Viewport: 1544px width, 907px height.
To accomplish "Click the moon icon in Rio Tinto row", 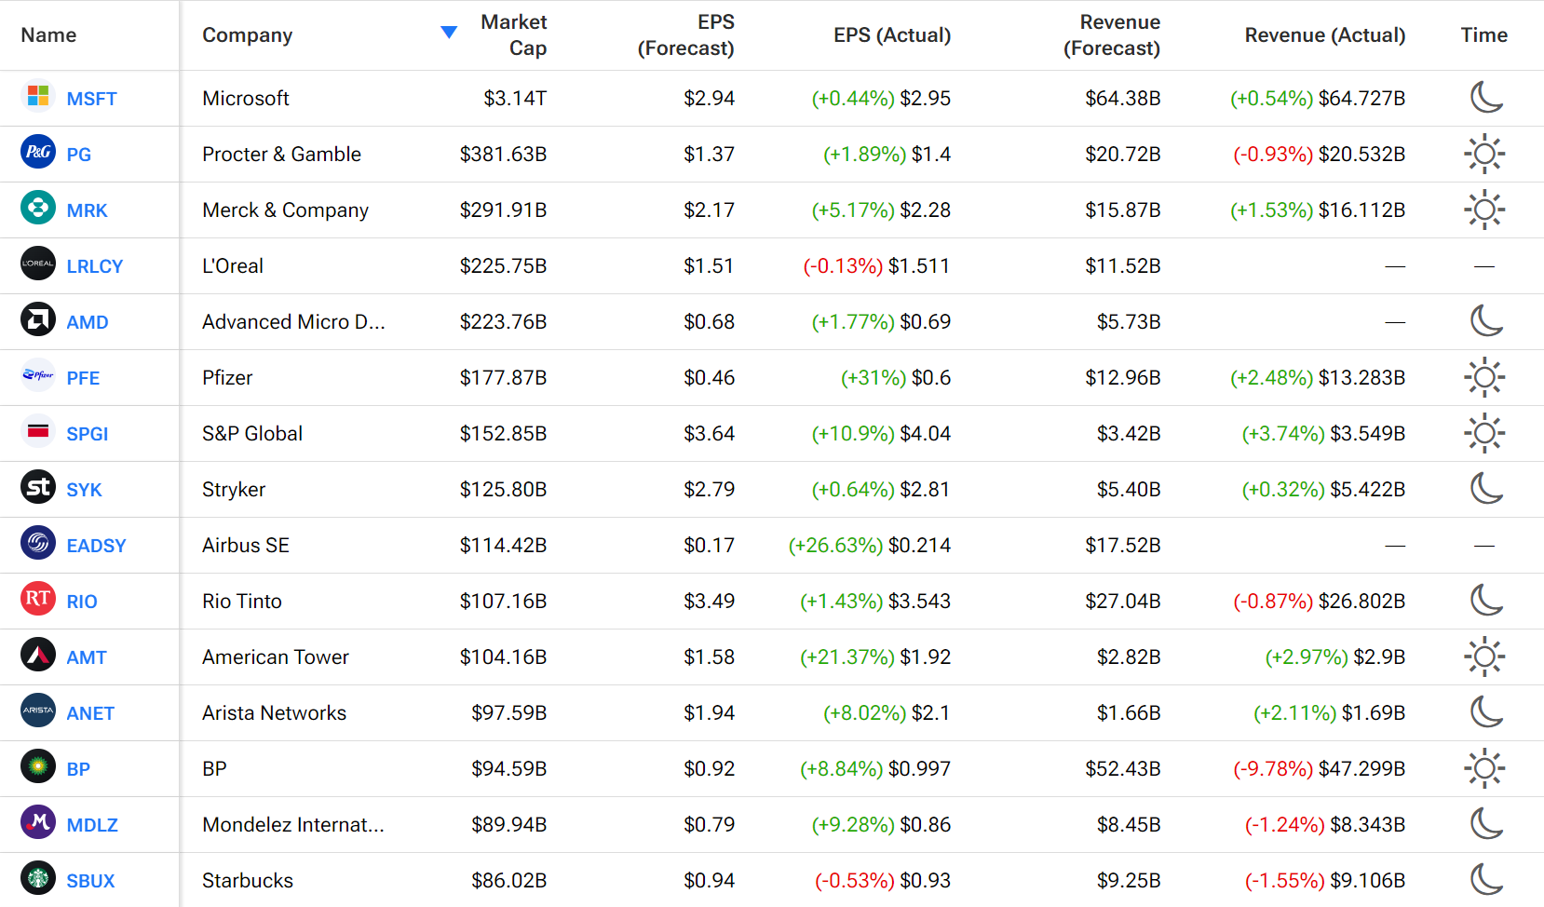I will pyautogui.click(x=1485, y=600).
